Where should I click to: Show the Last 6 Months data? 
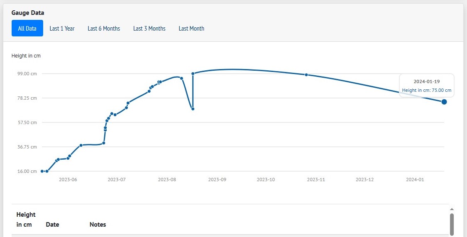click(x=104, y=29)
